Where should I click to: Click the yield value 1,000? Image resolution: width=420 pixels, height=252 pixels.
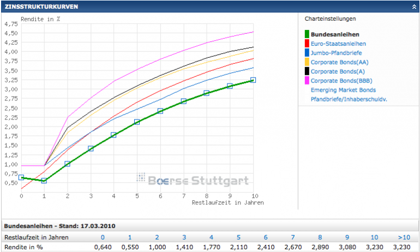point(157,247)
